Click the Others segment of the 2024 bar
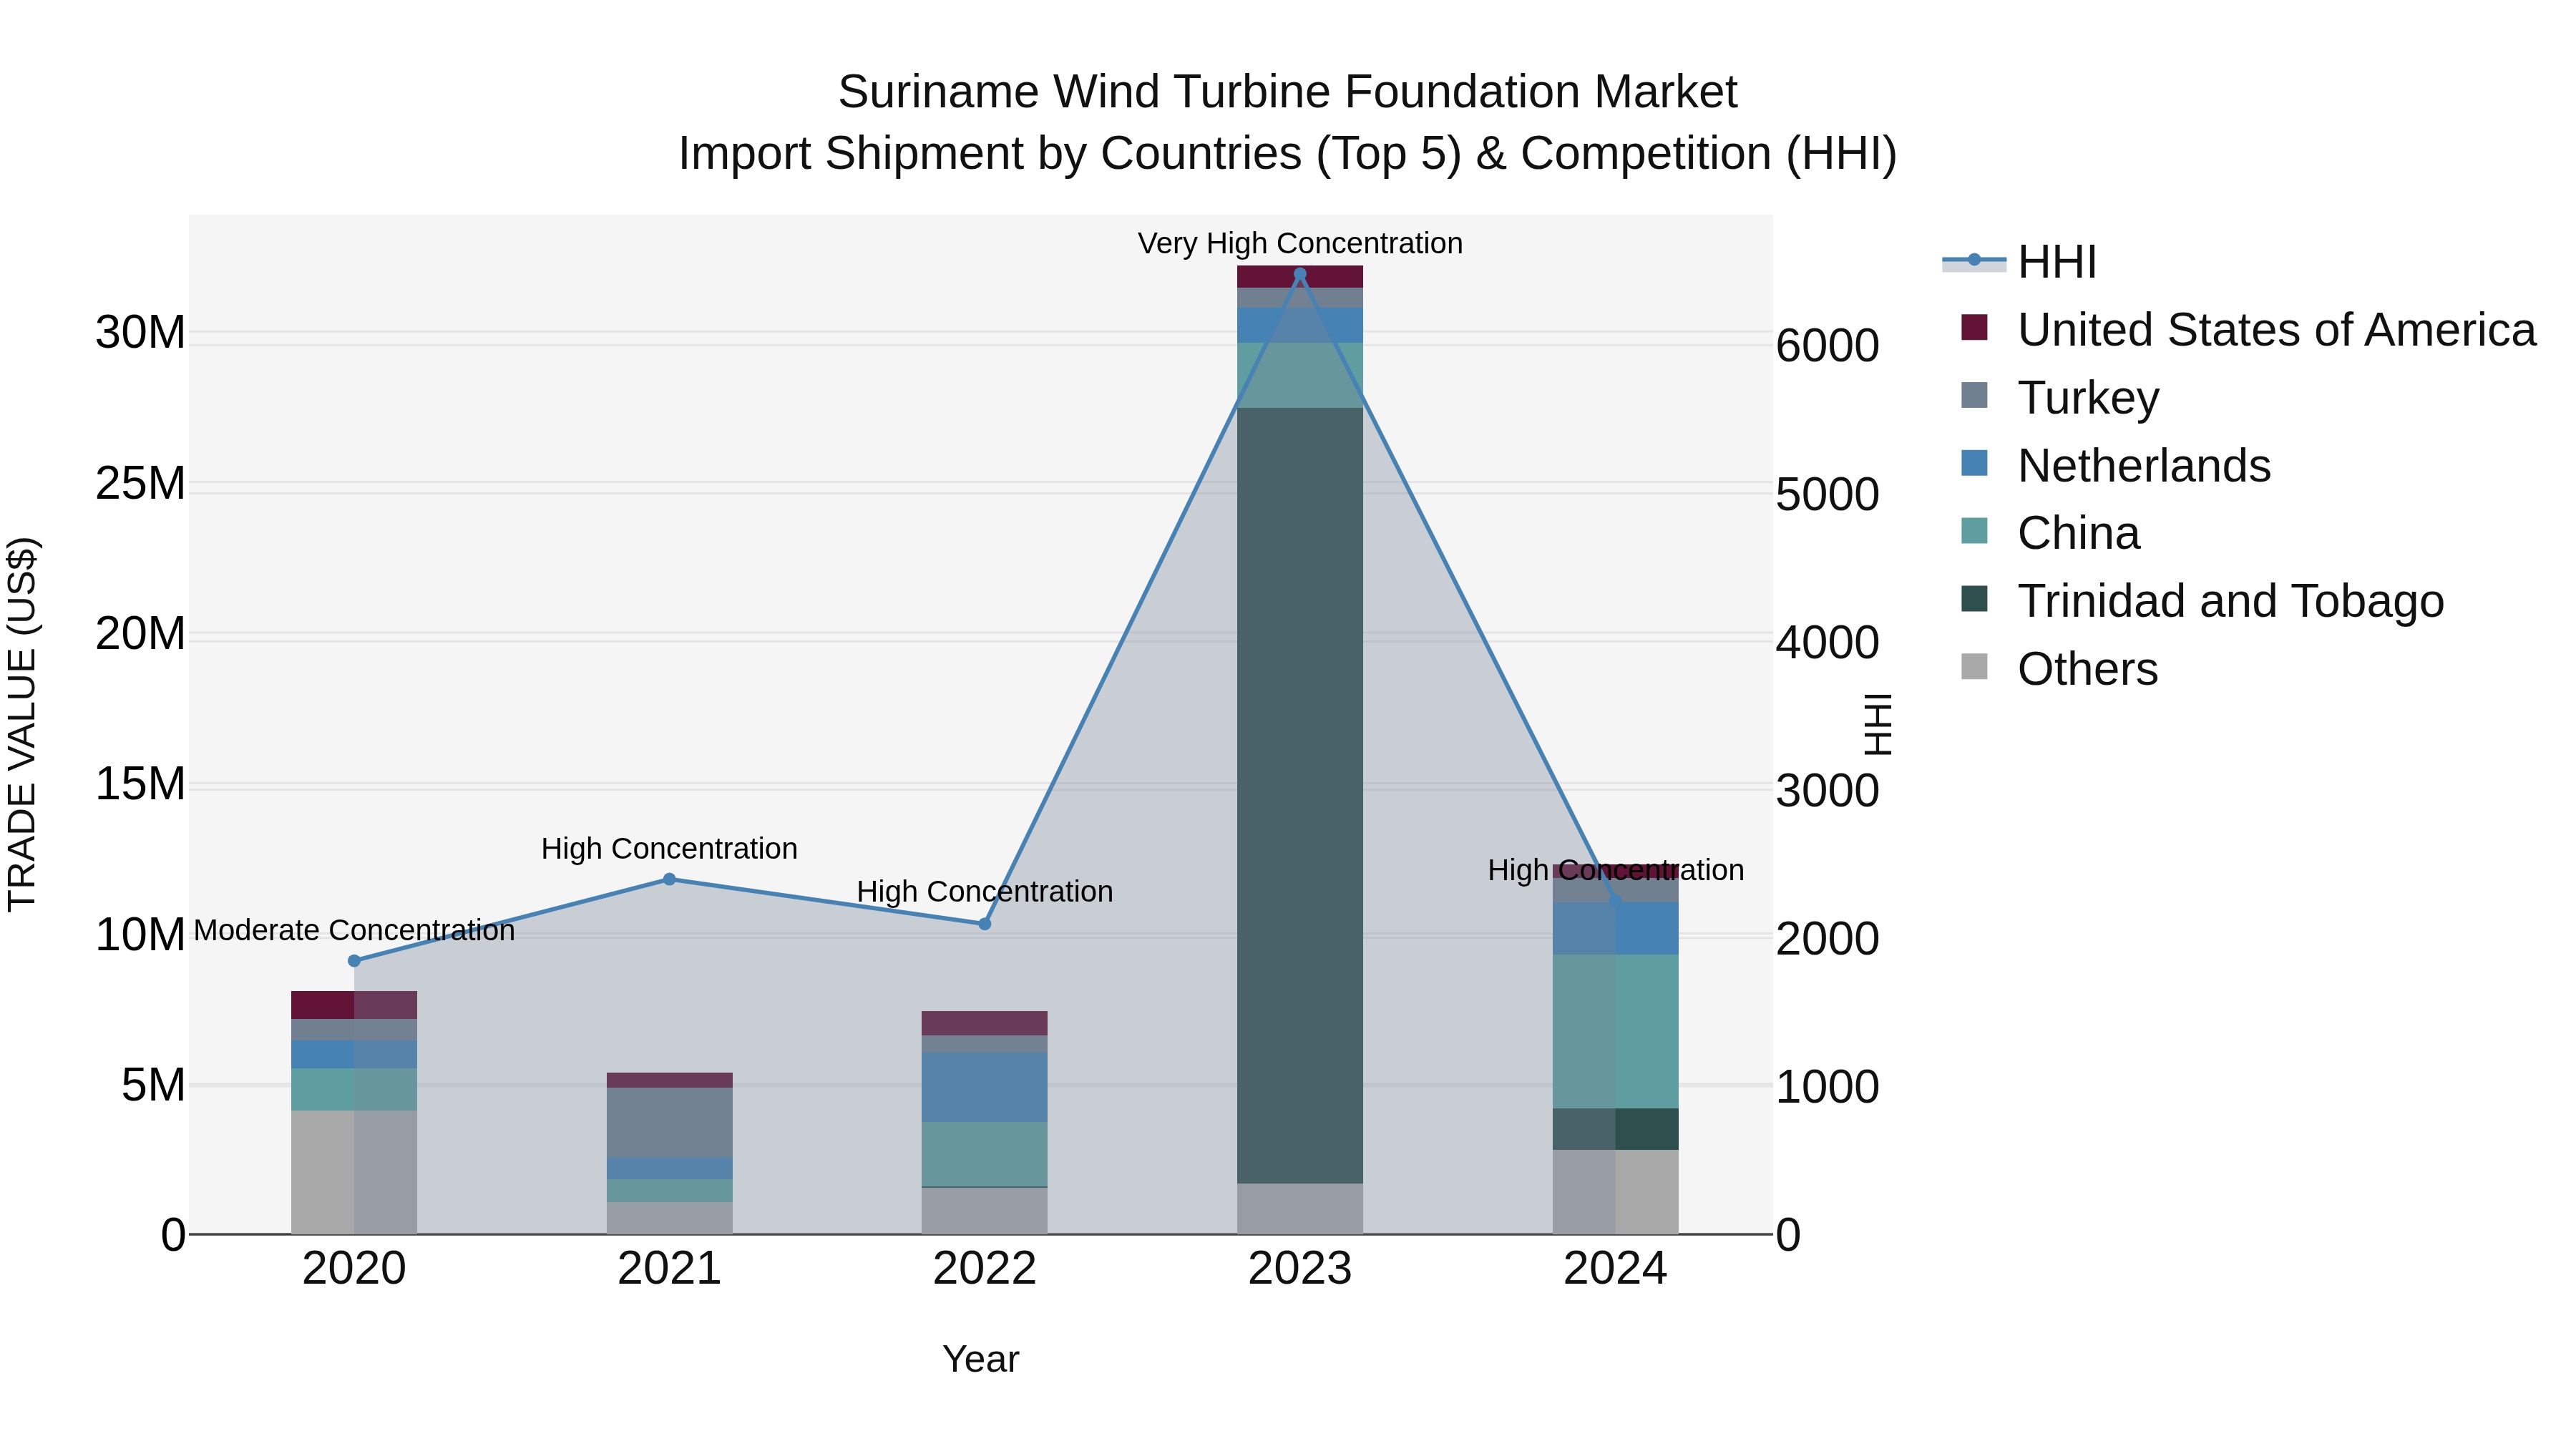This screenshot has height=1449, width=2576. [x=1616, y=1192]
